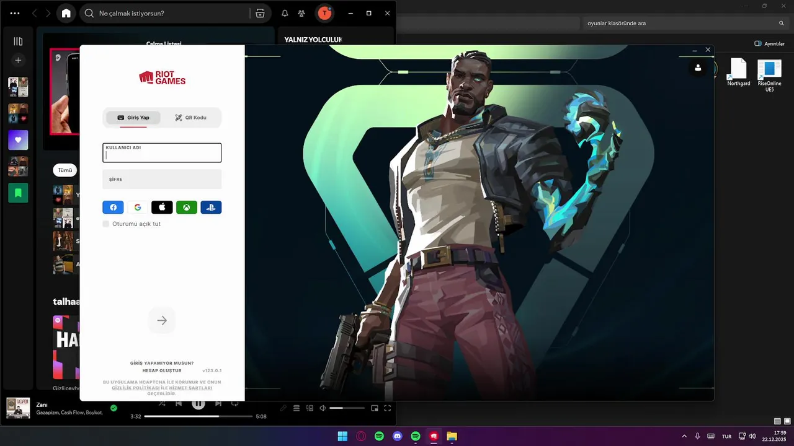The height and width of the screenshot is (446, 794).
Task: Sign in with the Xbox icon
Action: coord(187,208)
